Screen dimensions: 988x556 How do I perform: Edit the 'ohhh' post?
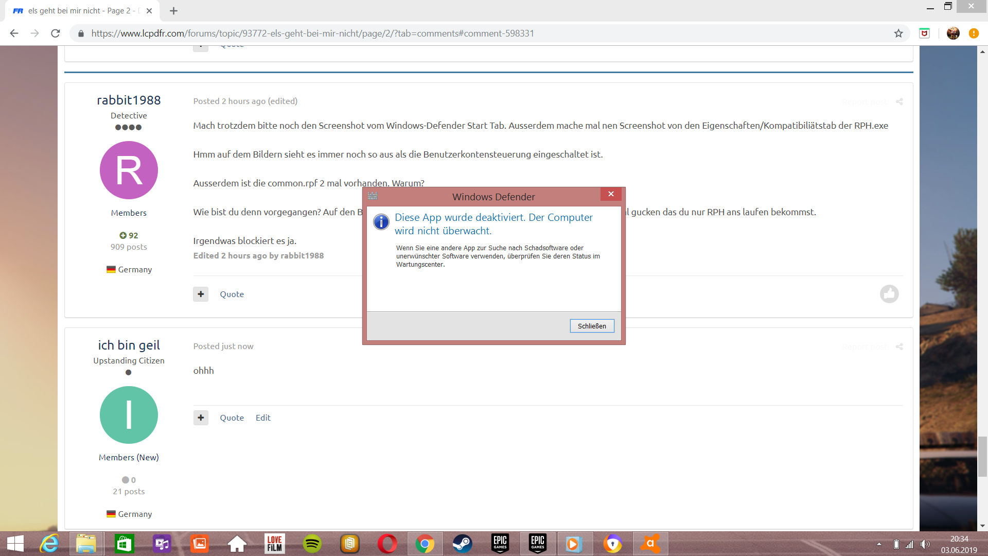[263, 418]
